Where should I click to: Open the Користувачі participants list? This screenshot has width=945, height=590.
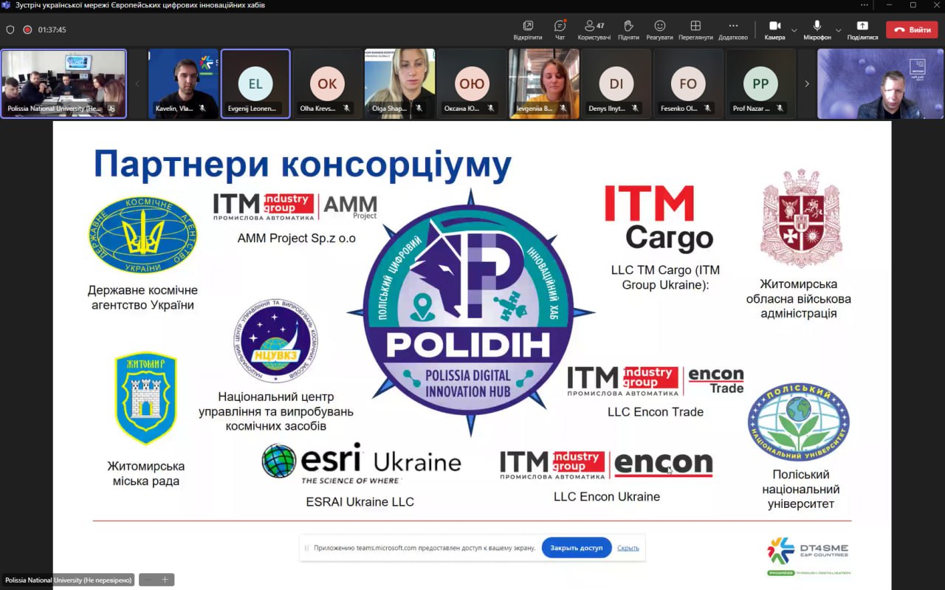pyautogui.click(x=594, y=28)
